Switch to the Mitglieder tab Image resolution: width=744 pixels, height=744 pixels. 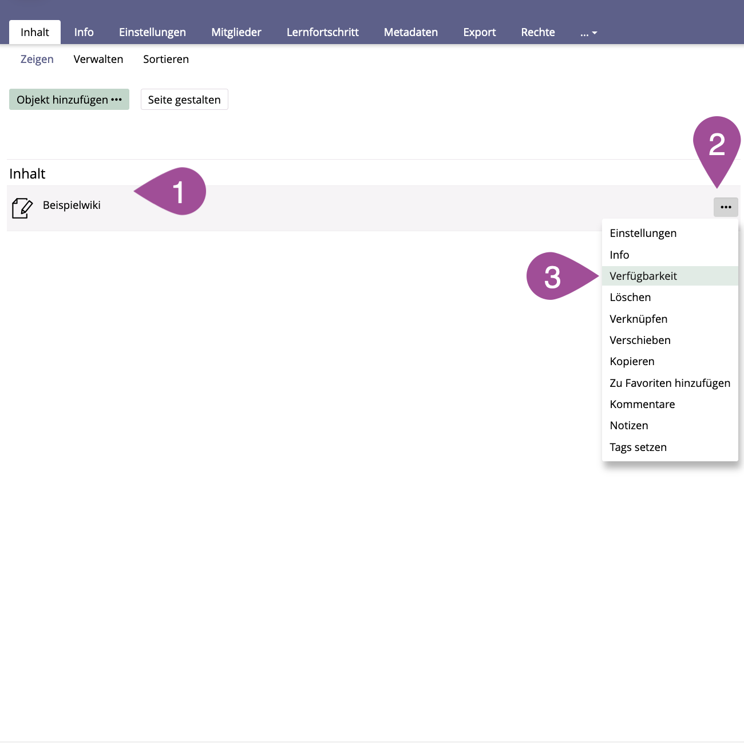point(236,32)
